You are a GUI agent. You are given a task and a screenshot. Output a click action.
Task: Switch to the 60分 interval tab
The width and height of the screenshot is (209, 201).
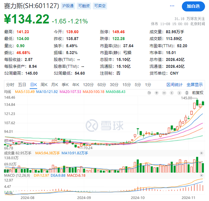point(102,85)
